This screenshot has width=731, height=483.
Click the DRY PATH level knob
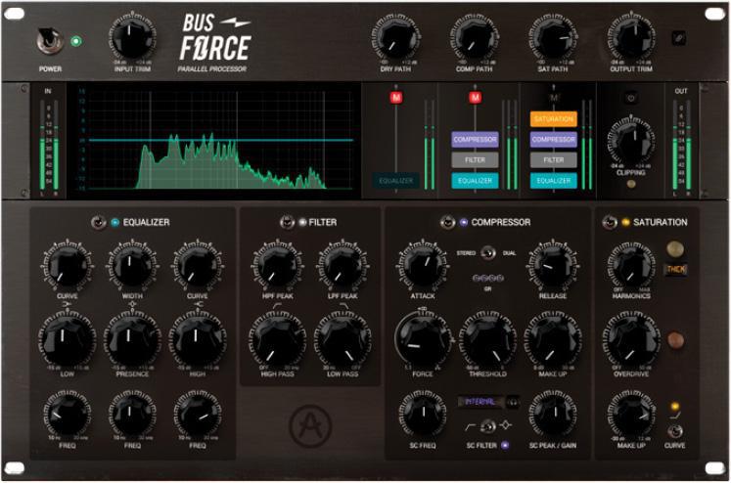tap(395, 38)
